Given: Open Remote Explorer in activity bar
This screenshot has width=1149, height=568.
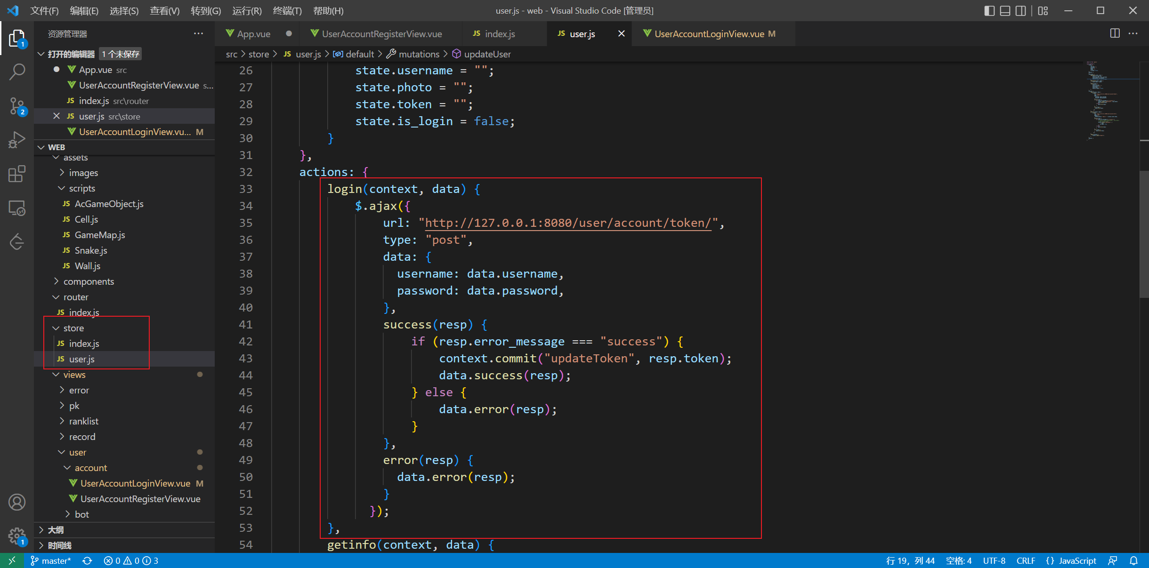Looking at the screenshot, I should coord(17,208).
